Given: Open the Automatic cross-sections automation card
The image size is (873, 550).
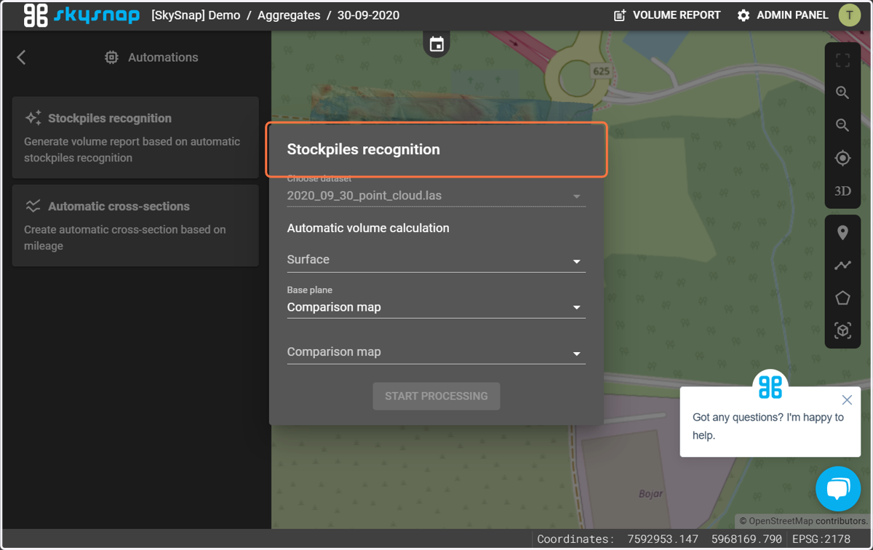Looking at the screenshot, I should pyautogui.click(x=135, y=226).
